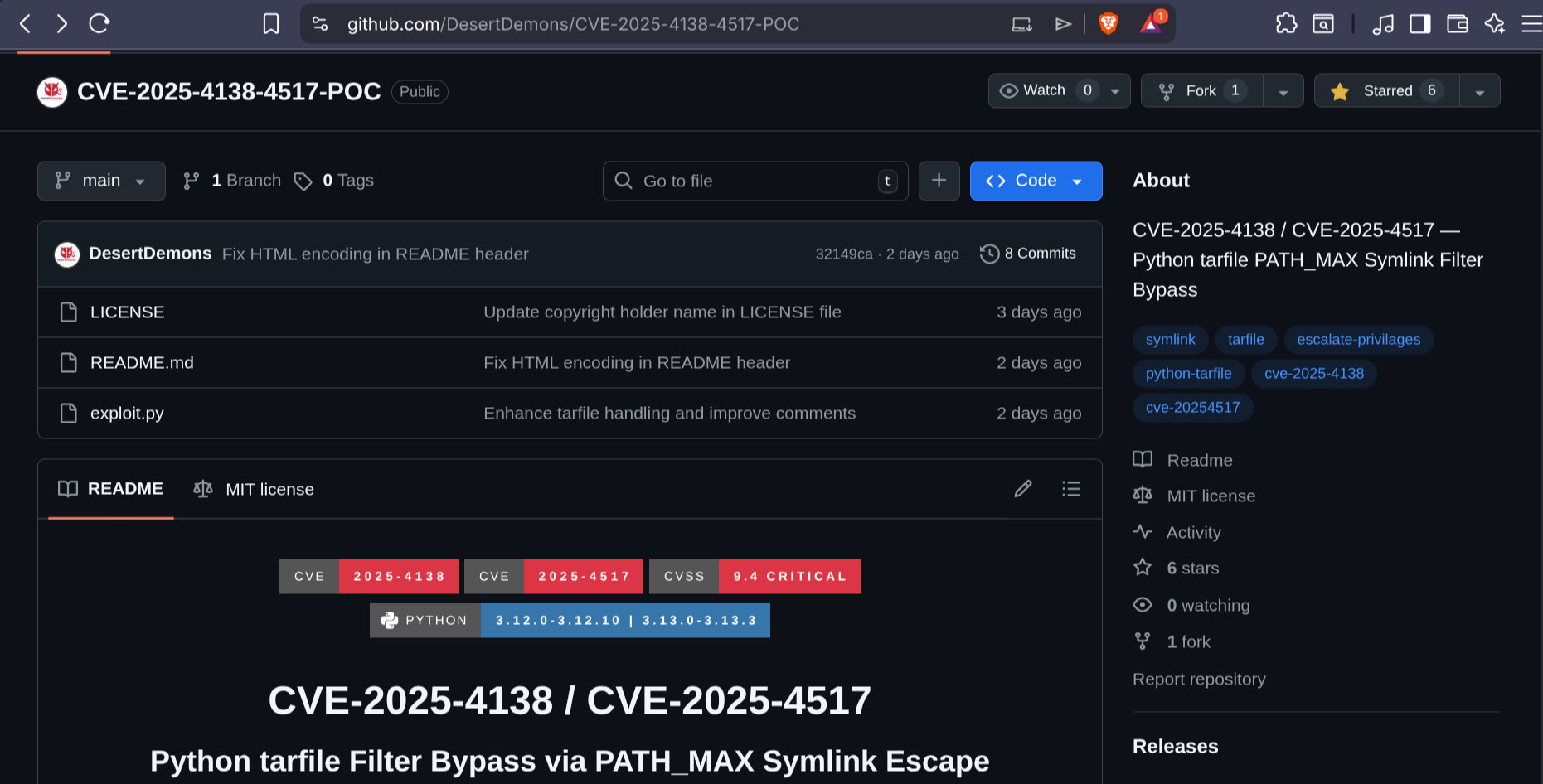1543x784 pixels.
Task: Select the README tab
Action: click(111, 489)
